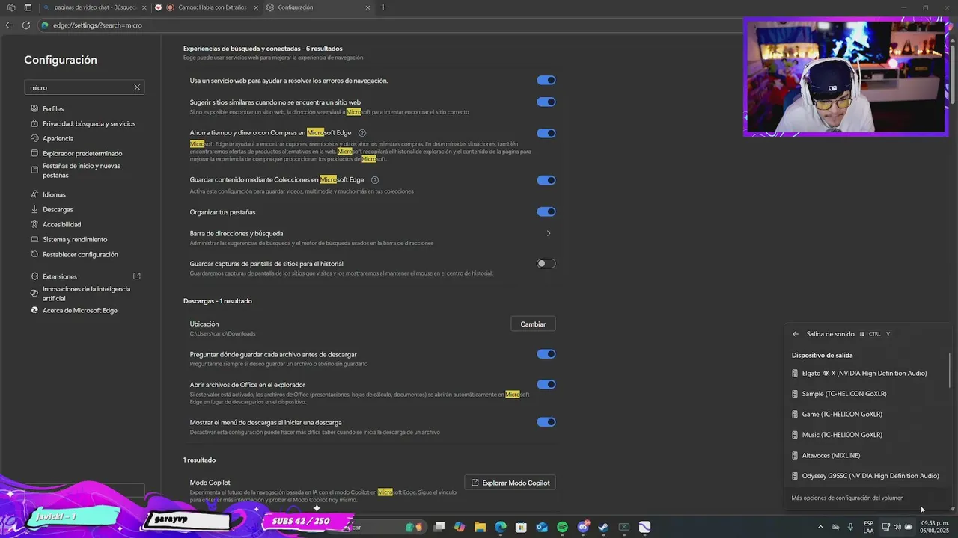958x538 pixels.
Task: Open Discord from the taskbar
Action: click(x=583, y=527)
